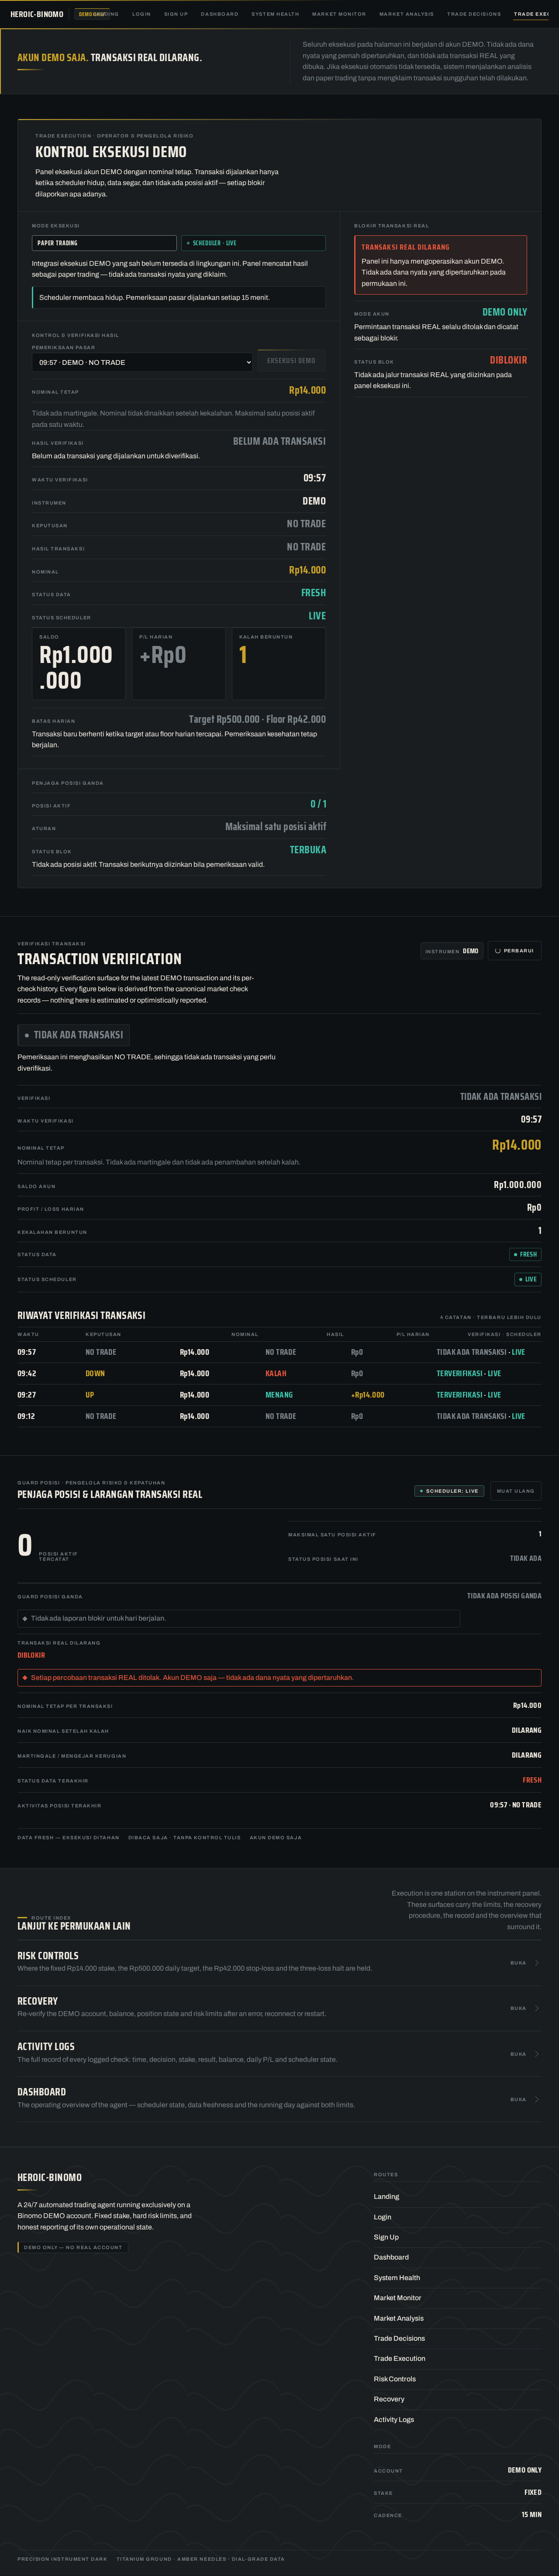Click the KALAH result in the 09:42 row

pyautogui.click(x=276, y=1374)
